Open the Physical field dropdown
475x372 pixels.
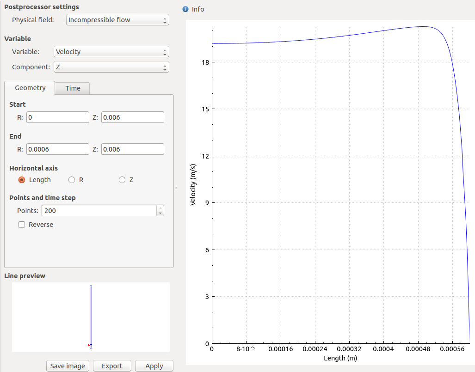(x=117, y=20)
